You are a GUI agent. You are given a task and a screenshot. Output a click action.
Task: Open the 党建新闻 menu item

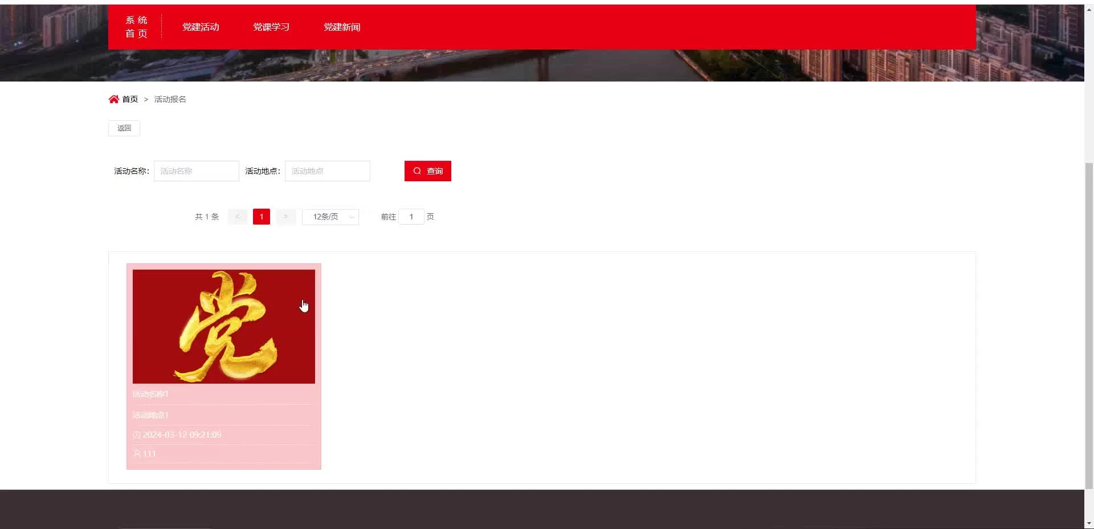(342, 27)
